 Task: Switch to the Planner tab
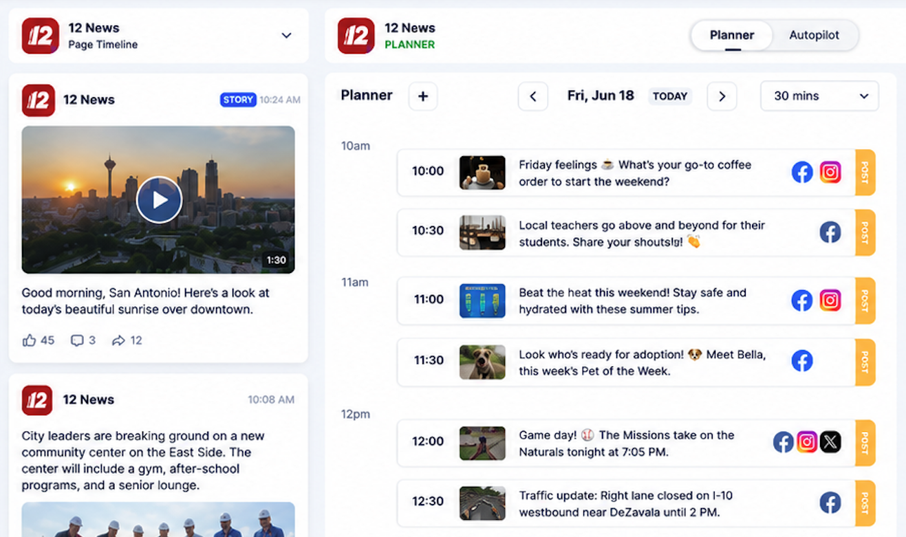732,35
